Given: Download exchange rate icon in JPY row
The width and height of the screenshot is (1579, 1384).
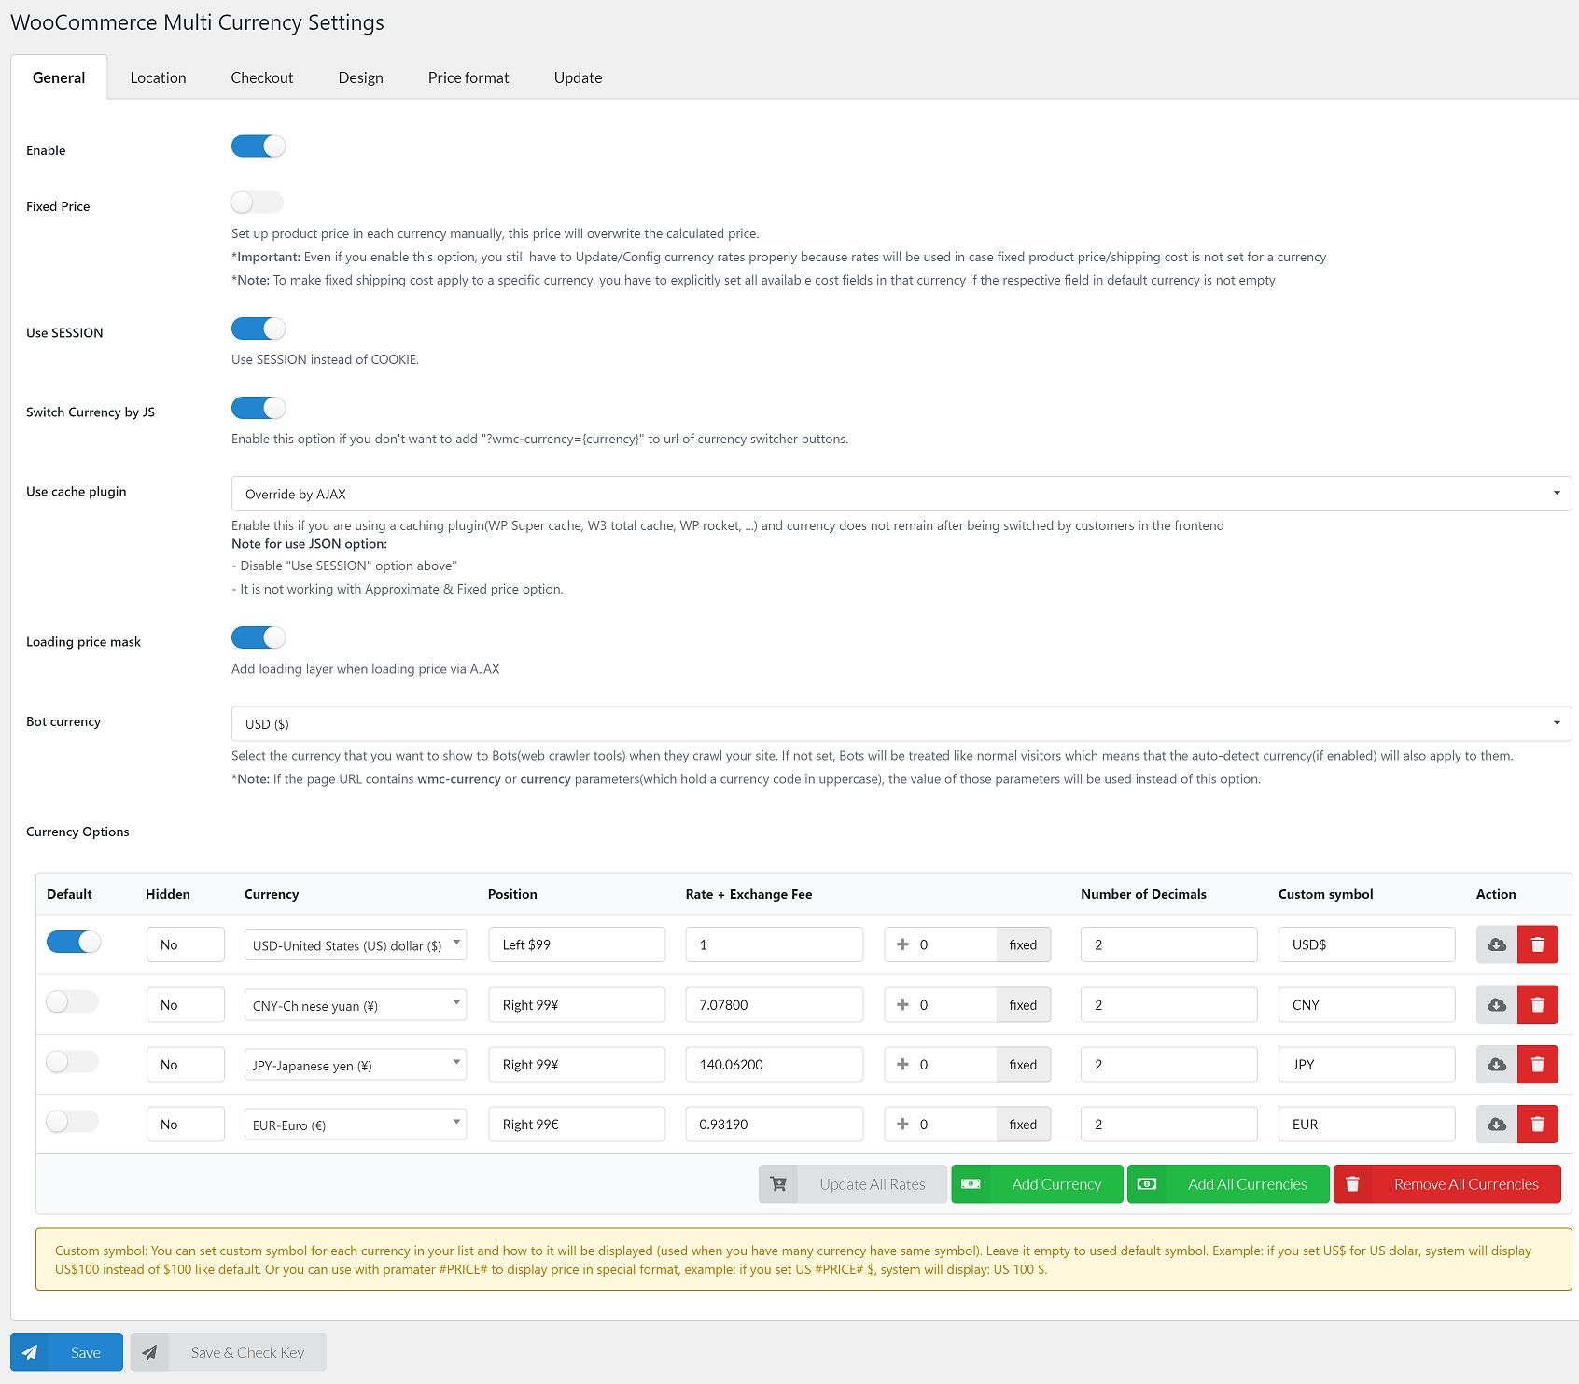Looking at the screenshot, I should [1497, 1064].
